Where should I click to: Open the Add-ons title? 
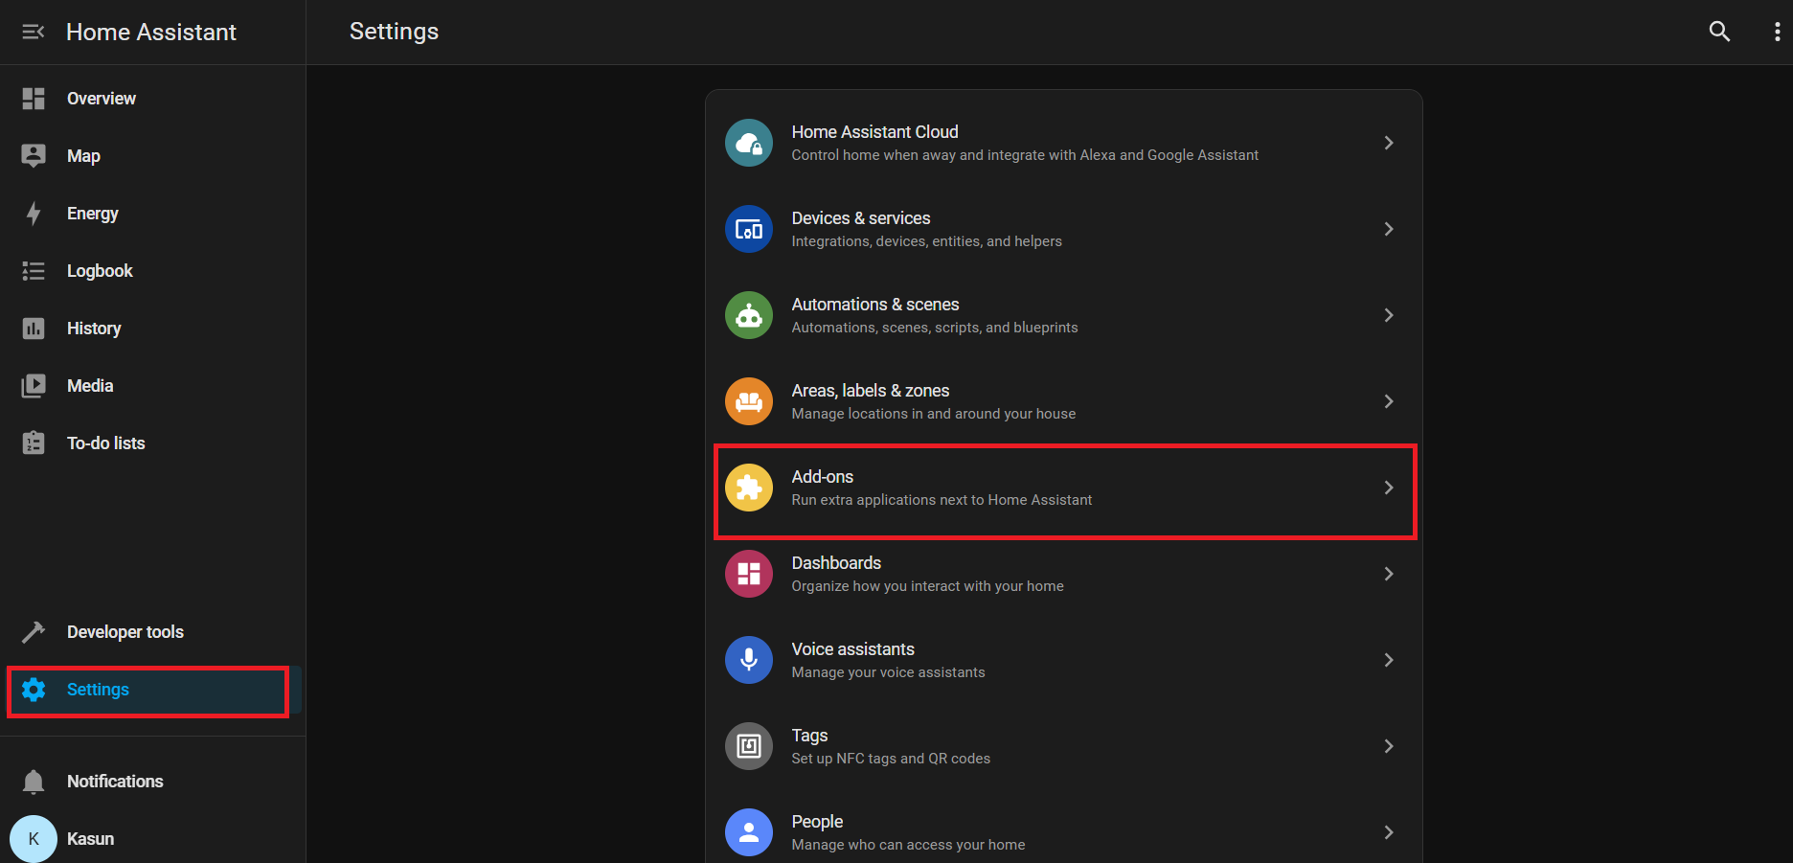pos(823,477)
